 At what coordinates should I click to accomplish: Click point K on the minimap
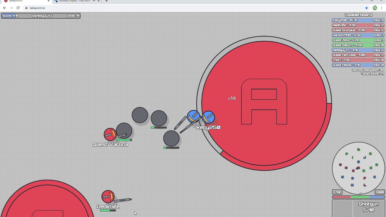coord(375,177)
